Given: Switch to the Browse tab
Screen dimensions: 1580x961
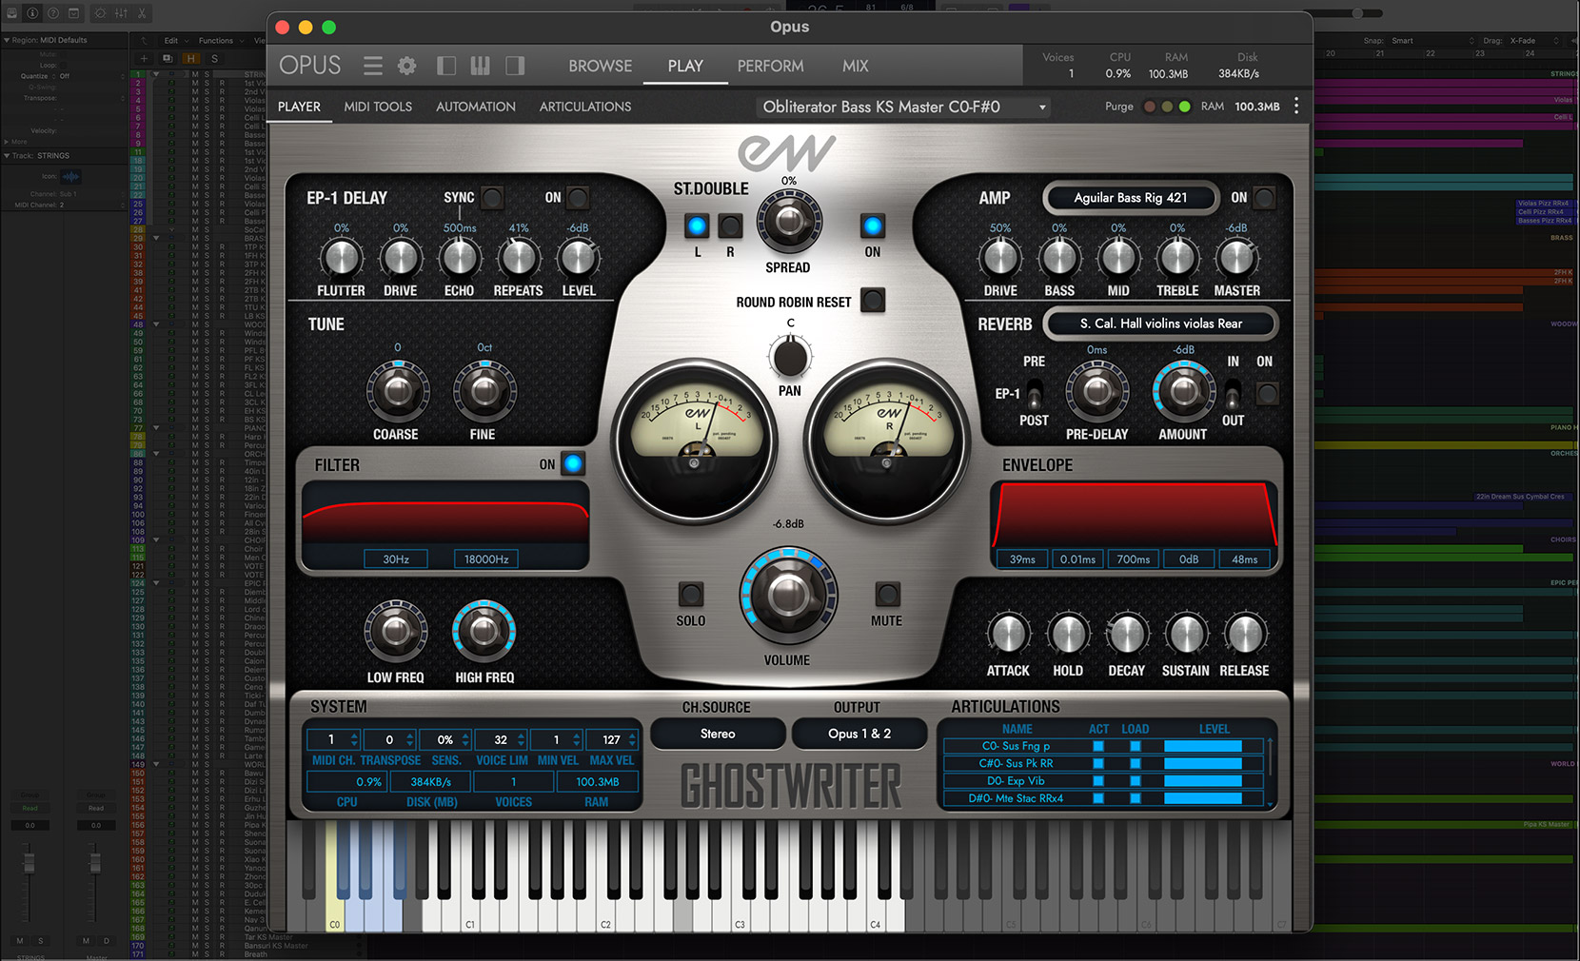Looking at the screenshot, I should pos(600,66).
